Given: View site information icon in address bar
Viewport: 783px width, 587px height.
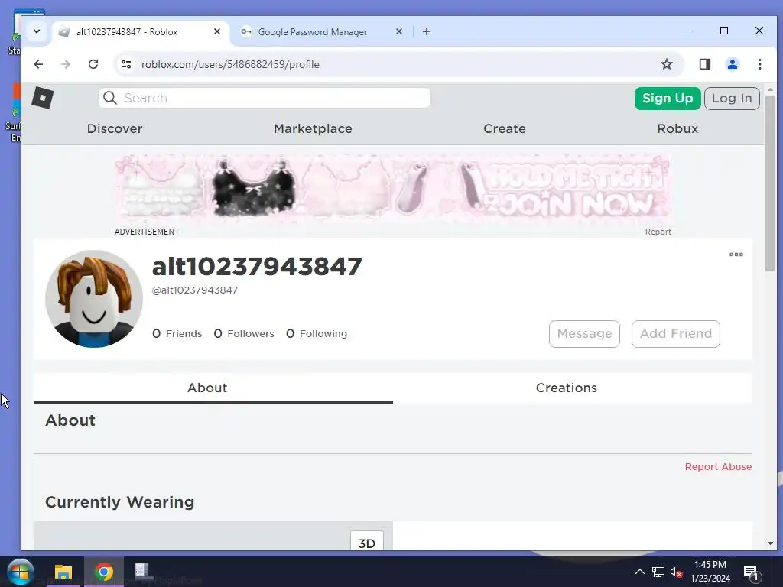Looking at the screenshot, I should coord(126,64).
